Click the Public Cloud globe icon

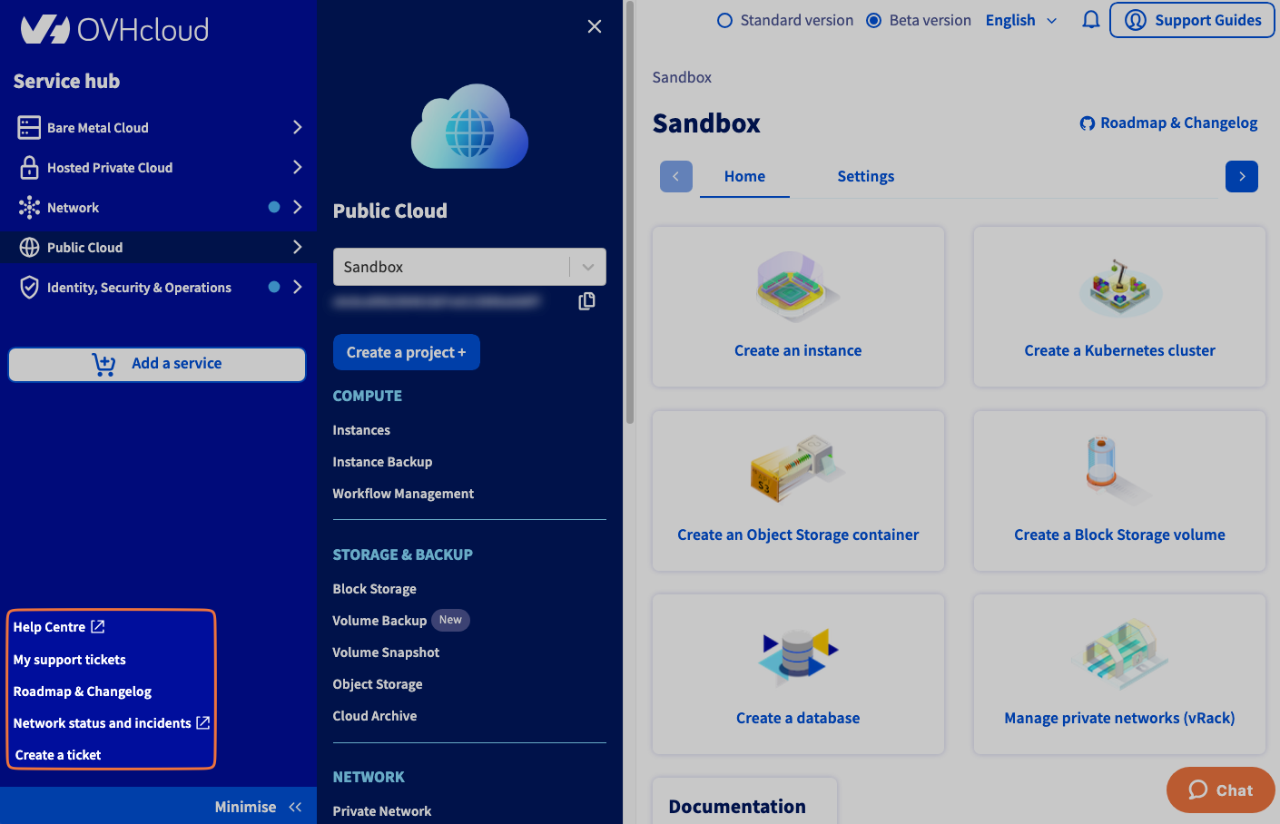click(x=29, y=247)
